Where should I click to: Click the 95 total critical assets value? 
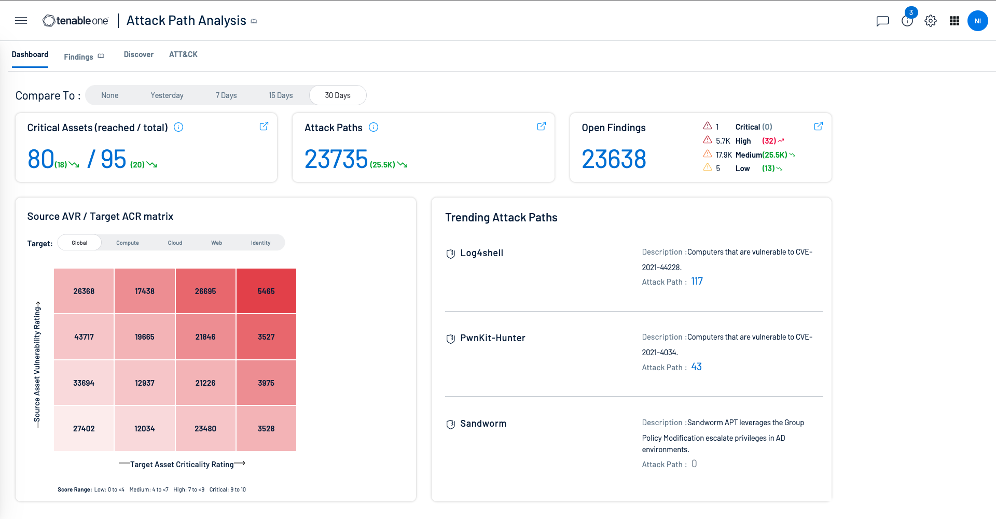pos(114,159)
